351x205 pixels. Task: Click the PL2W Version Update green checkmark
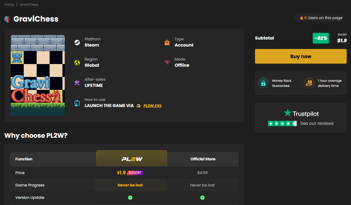[x=130, y=198]
